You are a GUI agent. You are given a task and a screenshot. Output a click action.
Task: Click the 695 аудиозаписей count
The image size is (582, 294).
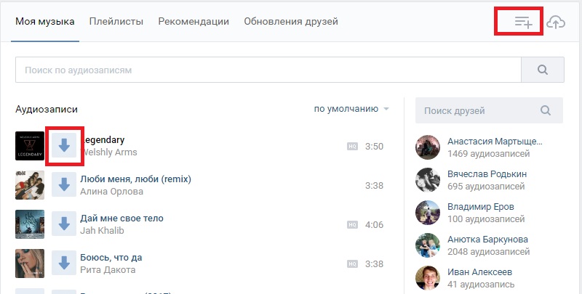[486, 187]
